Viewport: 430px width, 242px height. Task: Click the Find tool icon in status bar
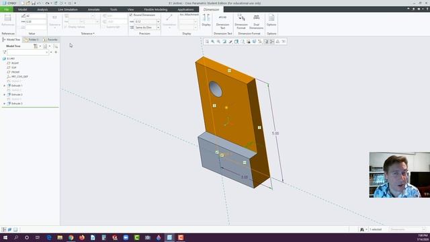coord(362,229)
